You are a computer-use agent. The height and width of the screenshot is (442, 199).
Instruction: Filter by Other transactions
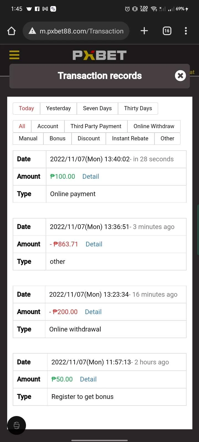point(167,138)
